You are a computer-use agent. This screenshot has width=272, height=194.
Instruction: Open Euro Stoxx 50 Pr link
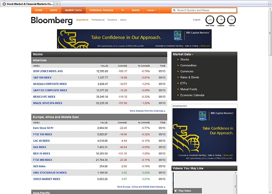[x=43, y=128]
